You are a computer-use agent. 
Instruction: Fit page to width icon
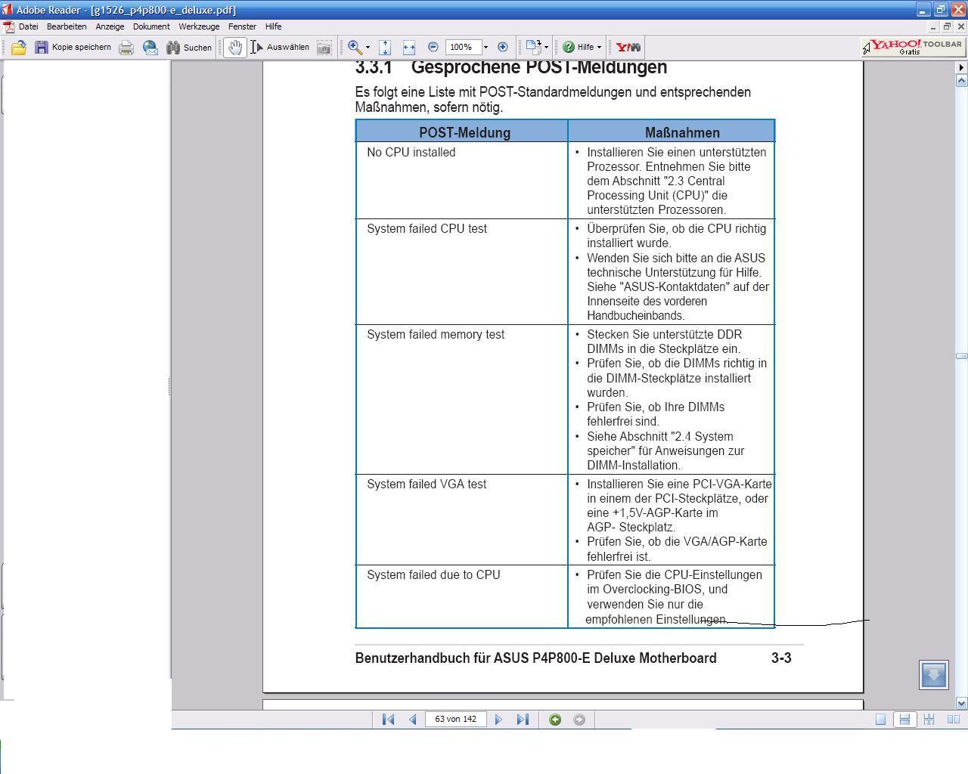tap(409, 47)
